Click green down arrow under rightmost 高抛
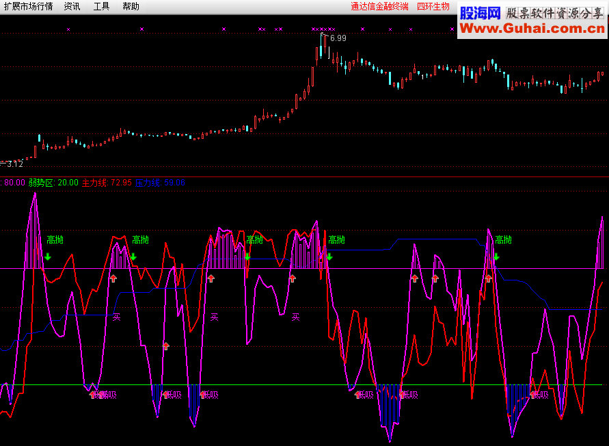Image resolution: width=609 pixels, height=446 pixels. tap(496, 257)
